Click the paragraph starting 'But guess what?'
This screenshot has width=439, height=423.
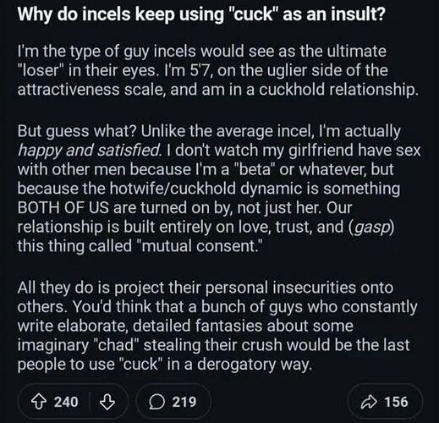tap(219, 189)
